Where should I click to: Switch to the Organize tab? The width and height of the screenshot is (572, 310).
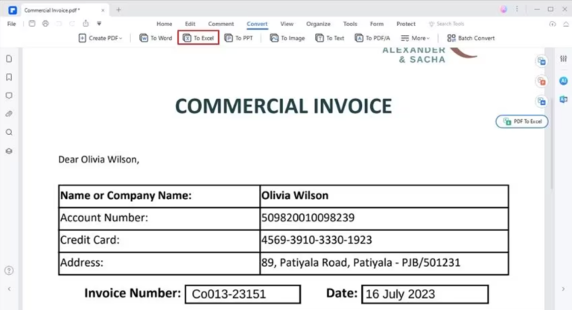click(x=318, y=24)
